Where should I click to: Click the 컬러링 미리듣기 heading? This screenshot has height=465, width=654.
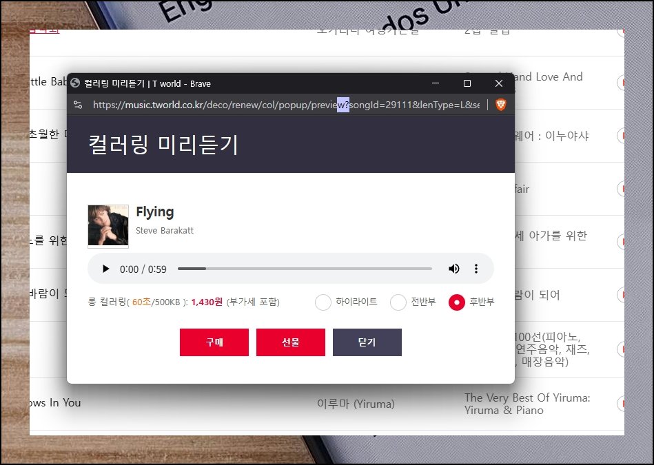point(163,145)
